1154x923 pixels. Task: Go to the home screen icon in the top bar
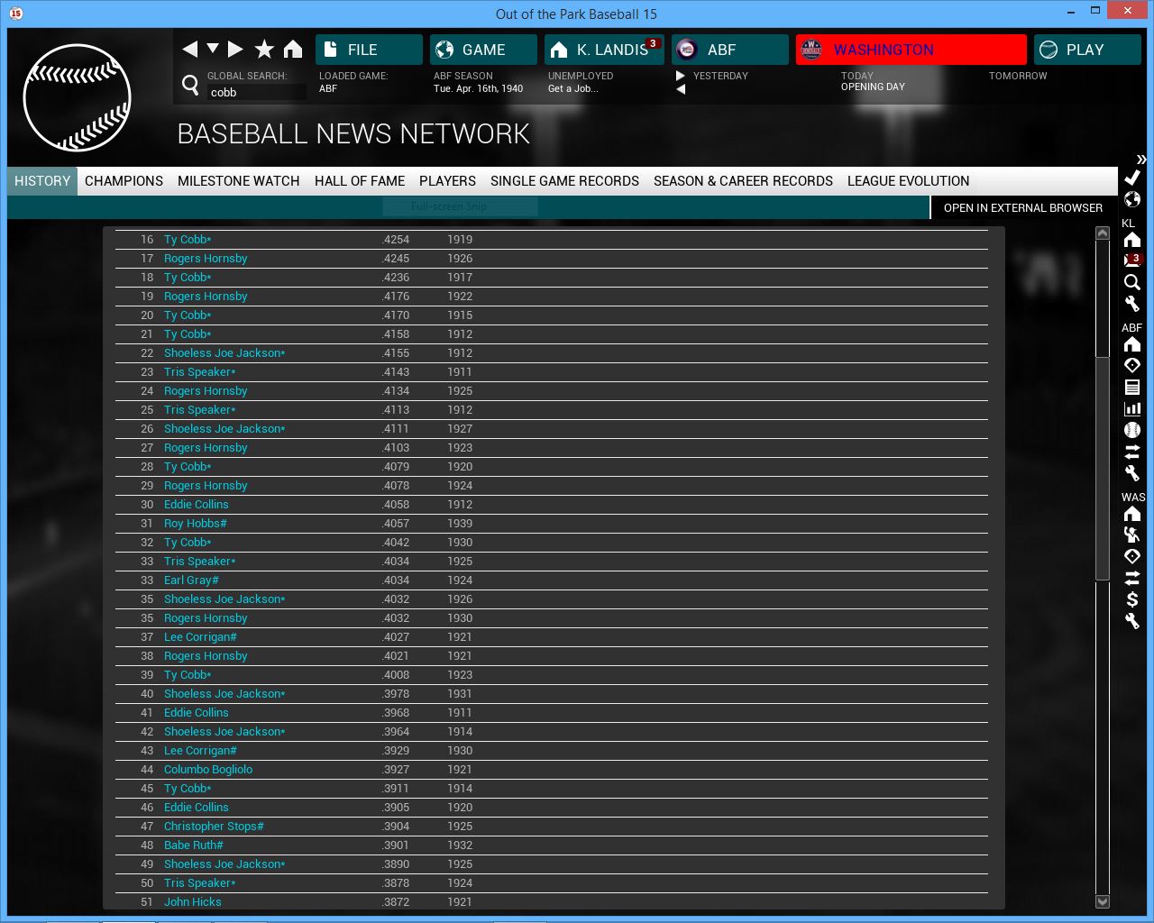coord(293,49)
